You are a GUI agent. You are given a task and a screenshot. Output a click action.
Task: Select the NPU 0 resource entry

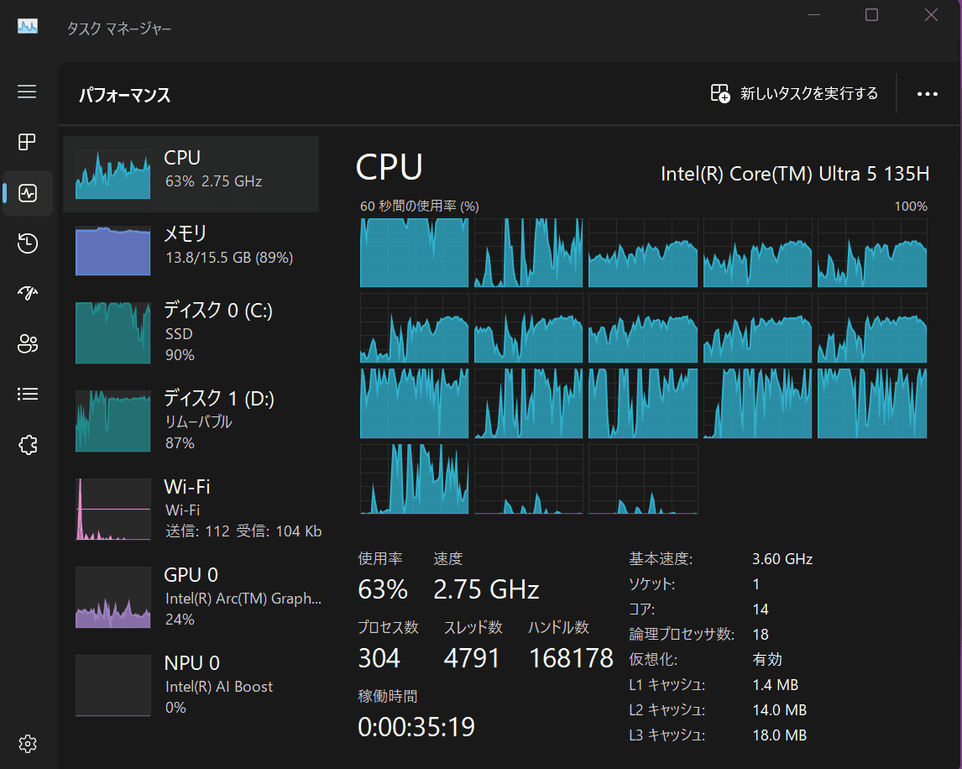click(191, 685)
